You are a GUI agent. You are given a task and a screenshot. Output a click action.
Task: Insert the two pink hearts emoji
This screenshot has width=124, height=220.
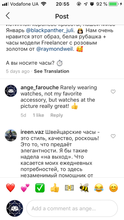tap(25, 188)
